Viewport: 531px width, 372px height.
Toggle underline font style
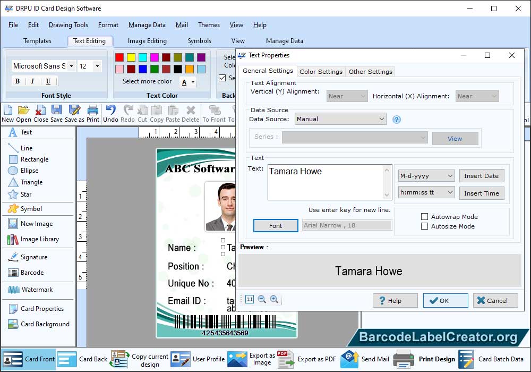click(48, 81)
